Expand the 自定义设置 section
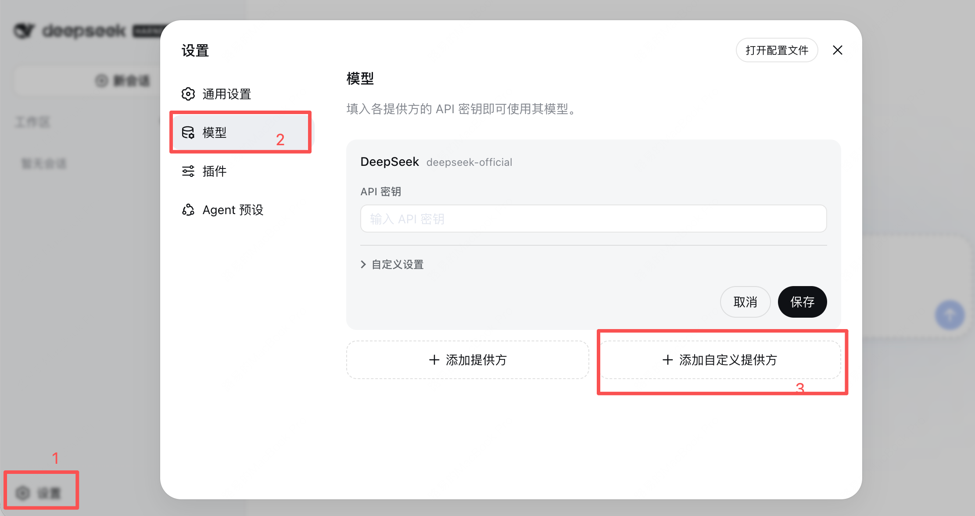Screen dimensions: 975x516 pos(392,264)
